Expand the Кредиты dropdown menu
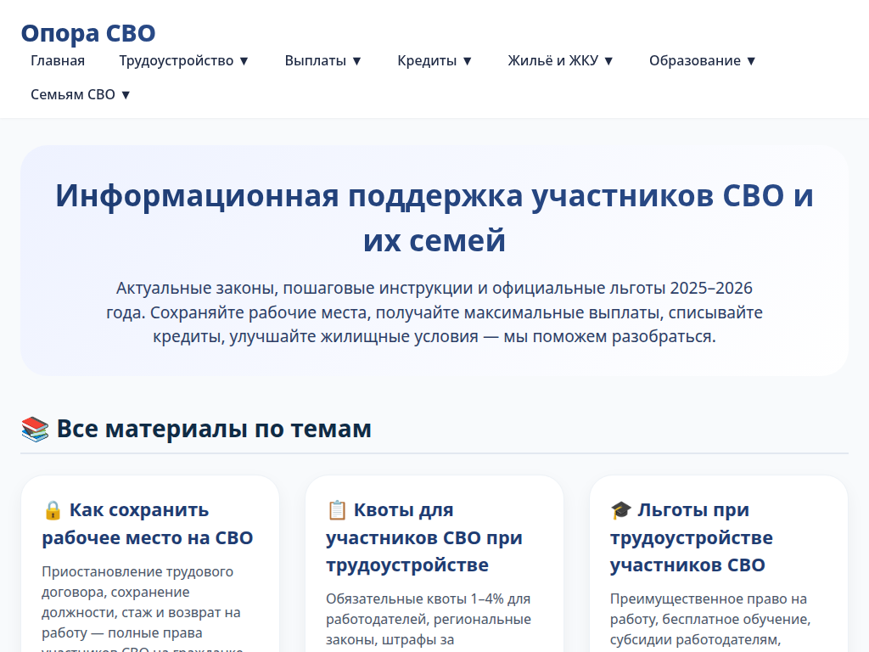The image size is (869, 652). coord(434,60)
